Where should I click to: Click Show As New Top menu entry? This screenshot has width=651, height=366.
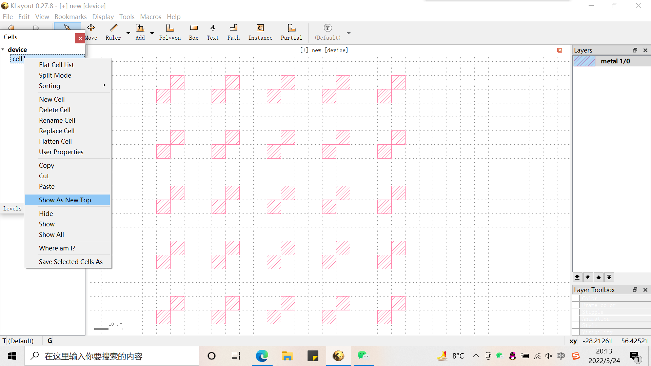click(x=65, y=200)
